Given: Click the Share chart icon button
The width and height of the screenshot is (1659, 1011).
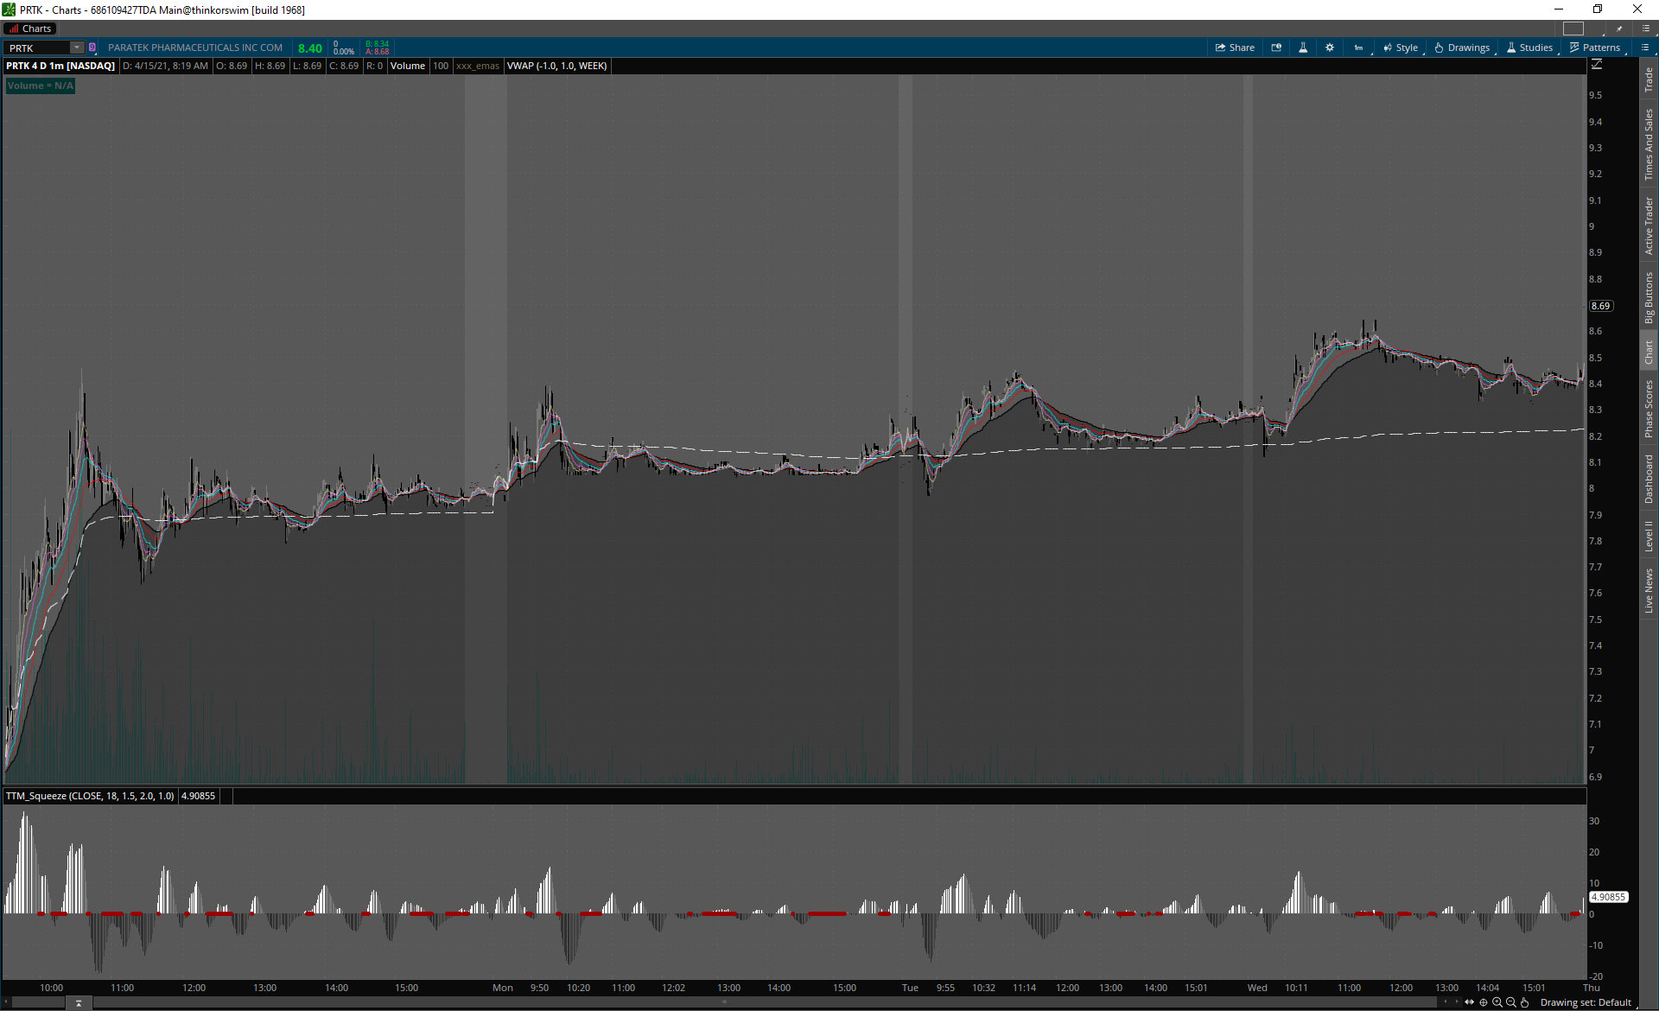Looking at the screenshot, I should click(1235, 48).
